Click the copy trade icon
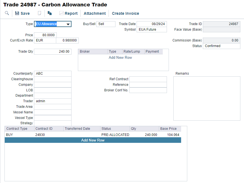The image size is (244, 183). tap(50, 13)
